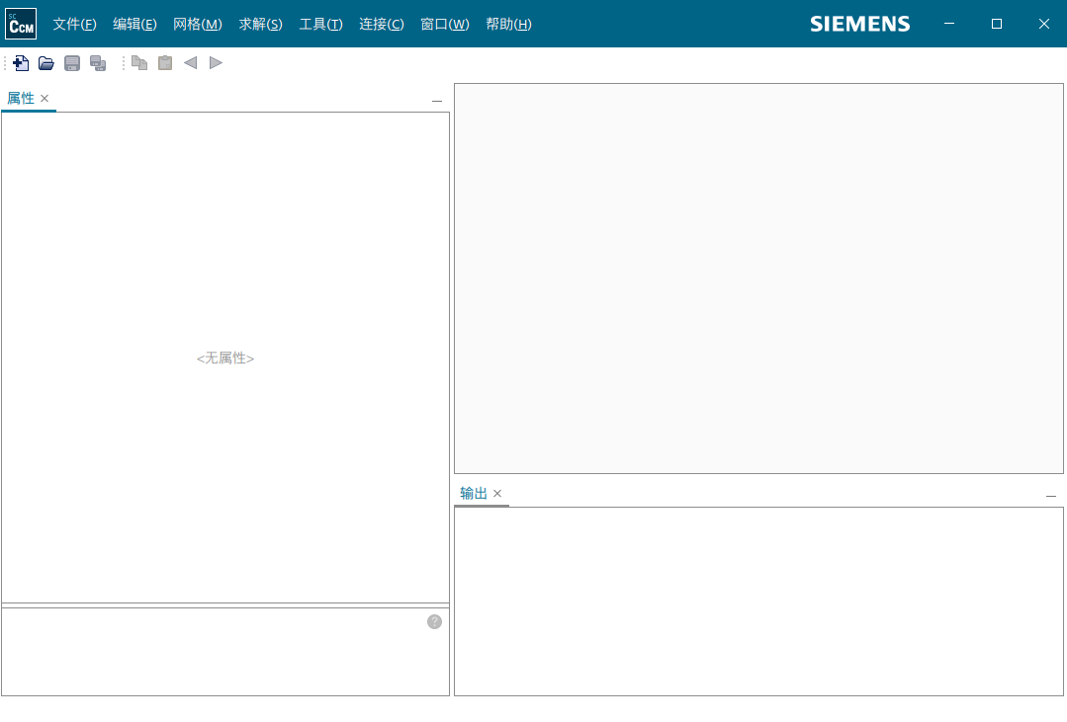Open the 网格(M) menu
This screenshot has height=722, width=1067.
pyautogui.click(x=197, y=24)
